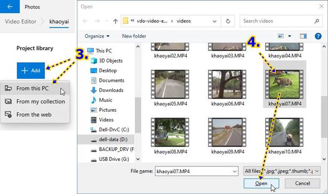Open the Video Editor breadcrumb
The width and height of the screenshot is (328, 194).
click(x=20, y=21)
